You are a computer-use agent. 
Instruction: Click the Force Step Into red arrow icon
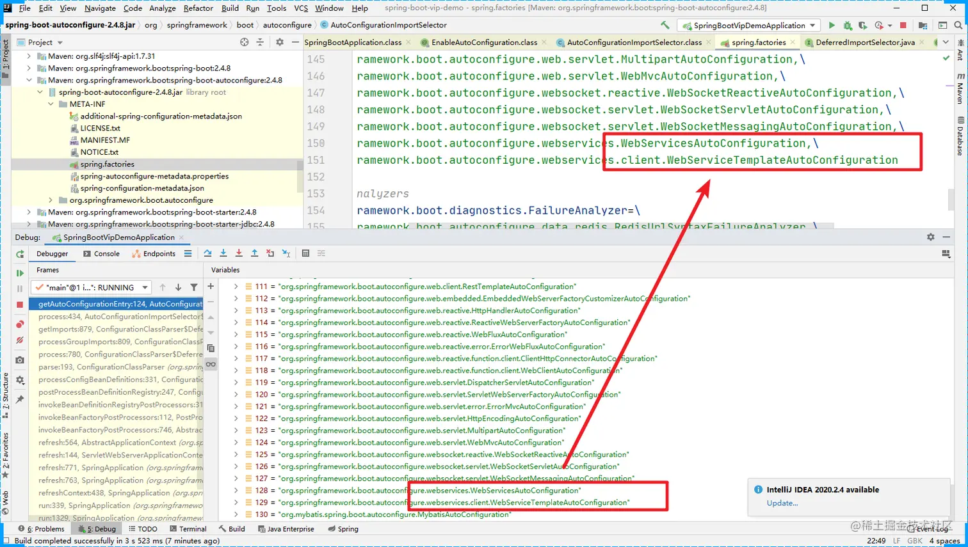[x=239, y=253]
